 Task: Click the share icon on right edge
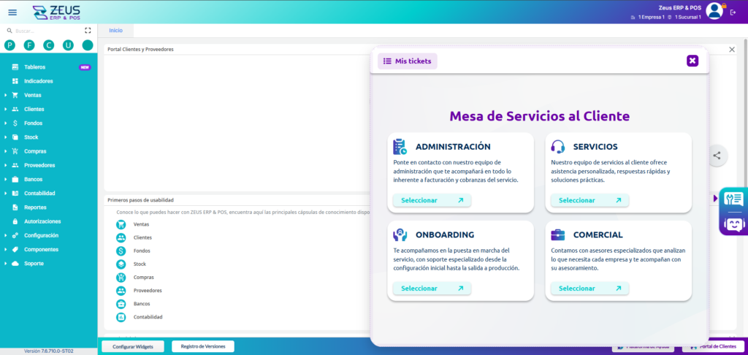tap(717, 155)
